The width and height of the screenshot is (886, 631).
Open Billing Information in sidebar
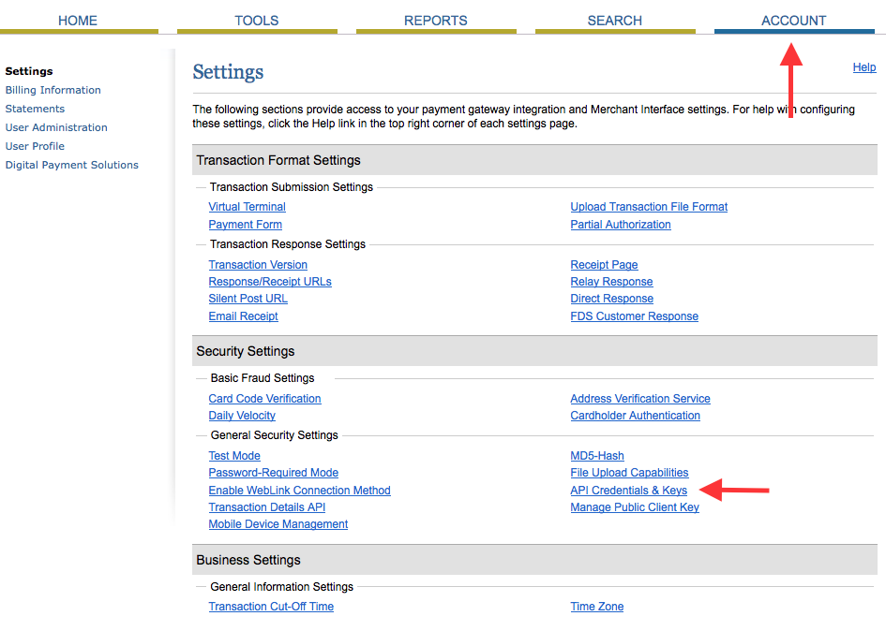pos(53,90)
